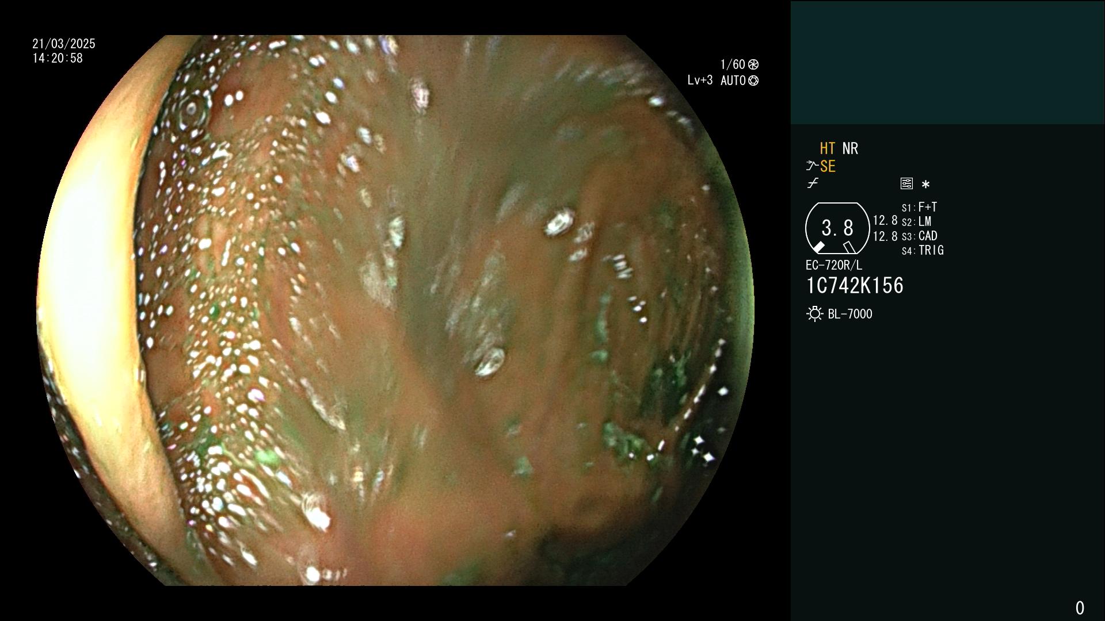Click the blank teal panel at top right
Viewport: 1105px width, 621px height.
947,62
